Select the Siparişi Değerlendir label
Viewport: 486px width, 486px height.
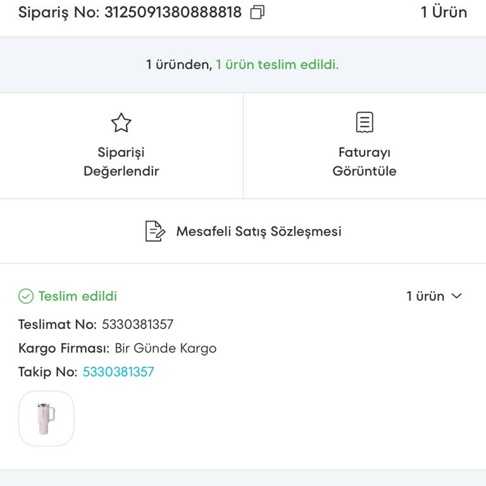tap(121, 161)
